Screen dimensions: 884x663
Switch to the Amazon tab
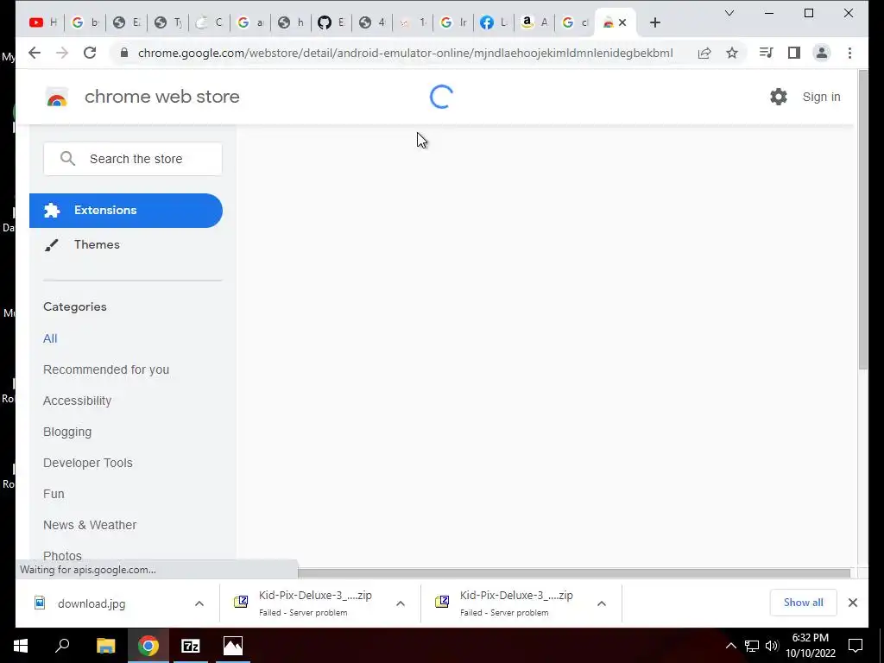[x=534, y=22]
